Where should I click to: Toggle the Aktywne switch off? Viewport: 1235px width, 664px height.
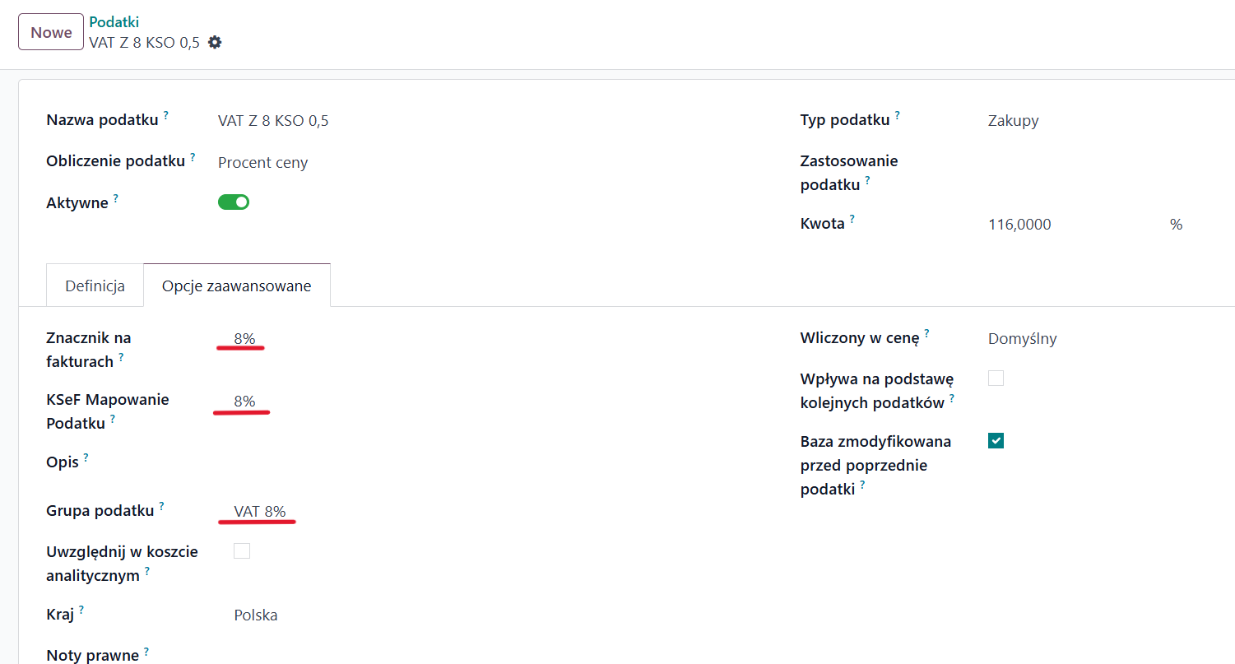[234, 202]
